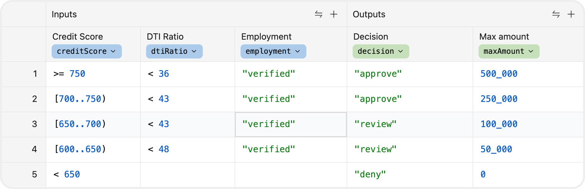Click the highlighted "verified" cell in row 3
The image size is (585, 189).
pyautogui.click(x=291, y=124)
